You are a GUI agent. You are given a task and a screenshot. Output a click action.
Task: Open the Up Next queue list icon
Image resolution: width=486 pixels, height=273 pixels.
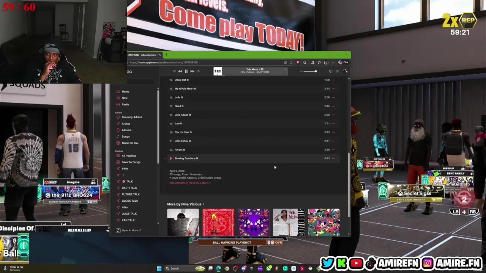(337, 71)
